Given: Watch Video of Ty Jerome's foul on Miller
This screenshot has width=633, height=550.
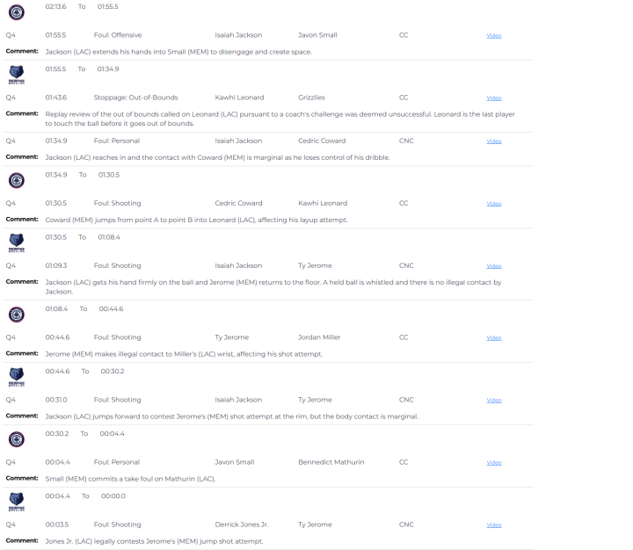Looking at the screenshot, I should [x=494, y=338].
